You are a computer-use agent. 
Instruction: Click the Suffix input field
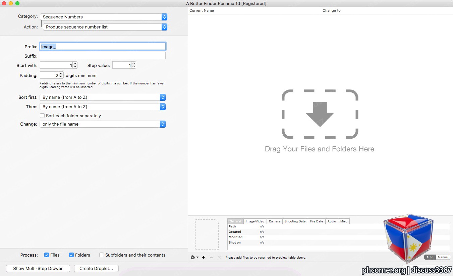point(103,56)
